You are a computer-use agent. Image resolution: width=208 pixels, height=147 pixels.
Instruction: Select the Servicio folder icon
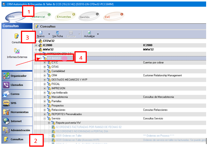click(x=49, y=119)
